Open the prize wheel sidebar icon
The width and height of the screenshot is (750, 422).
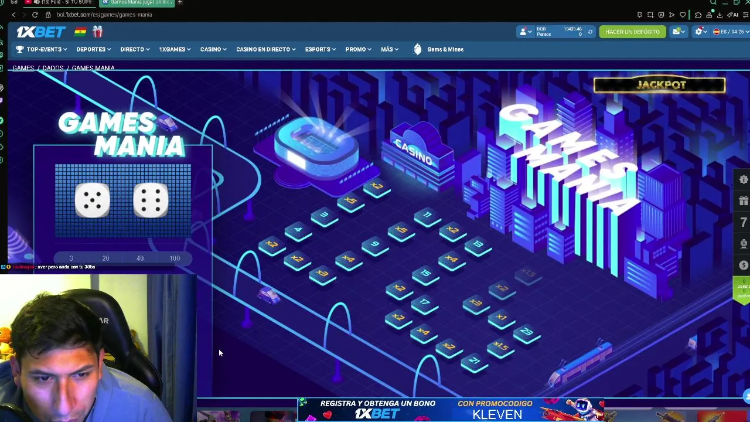(744, 243)
